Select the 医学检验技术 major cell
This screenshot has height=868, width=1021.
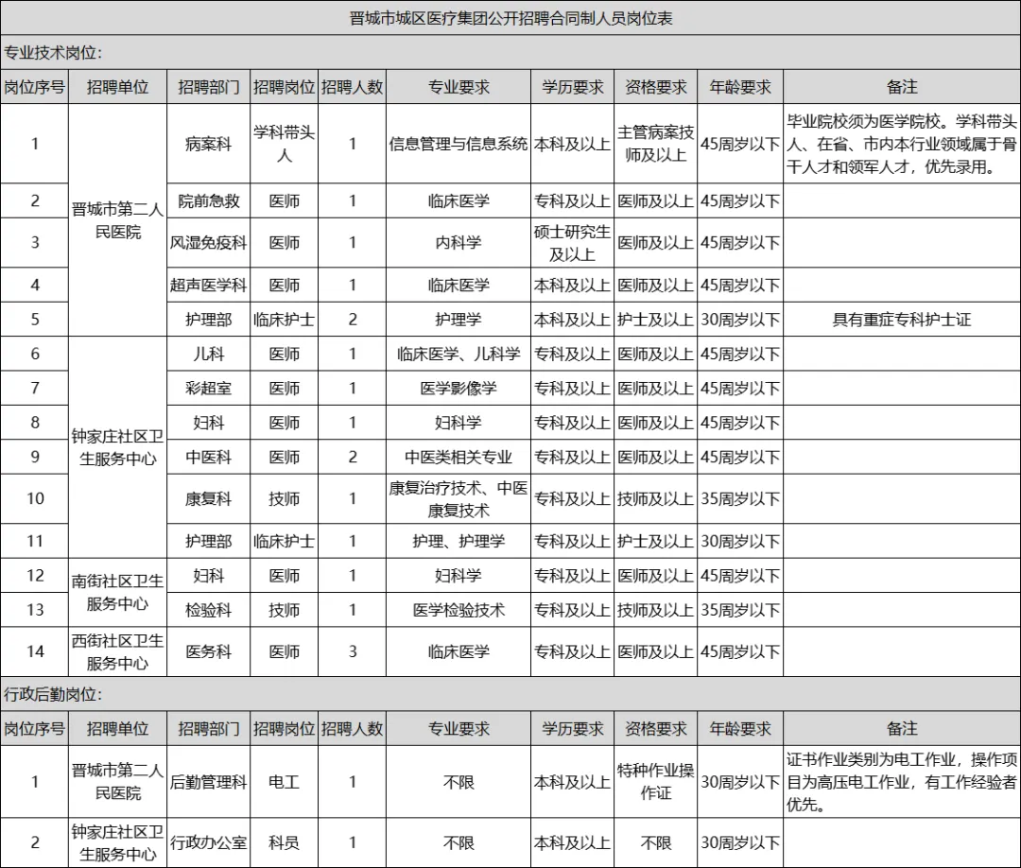click(x=459, y=610)
